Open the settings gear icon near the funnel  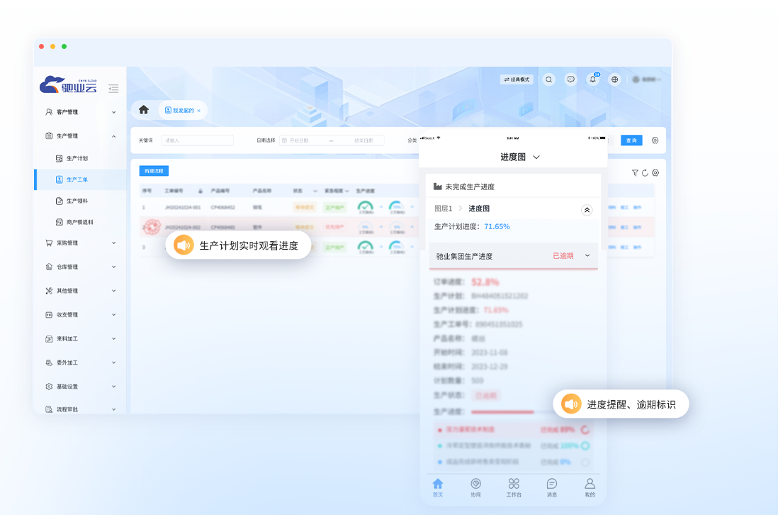[655, 173]
